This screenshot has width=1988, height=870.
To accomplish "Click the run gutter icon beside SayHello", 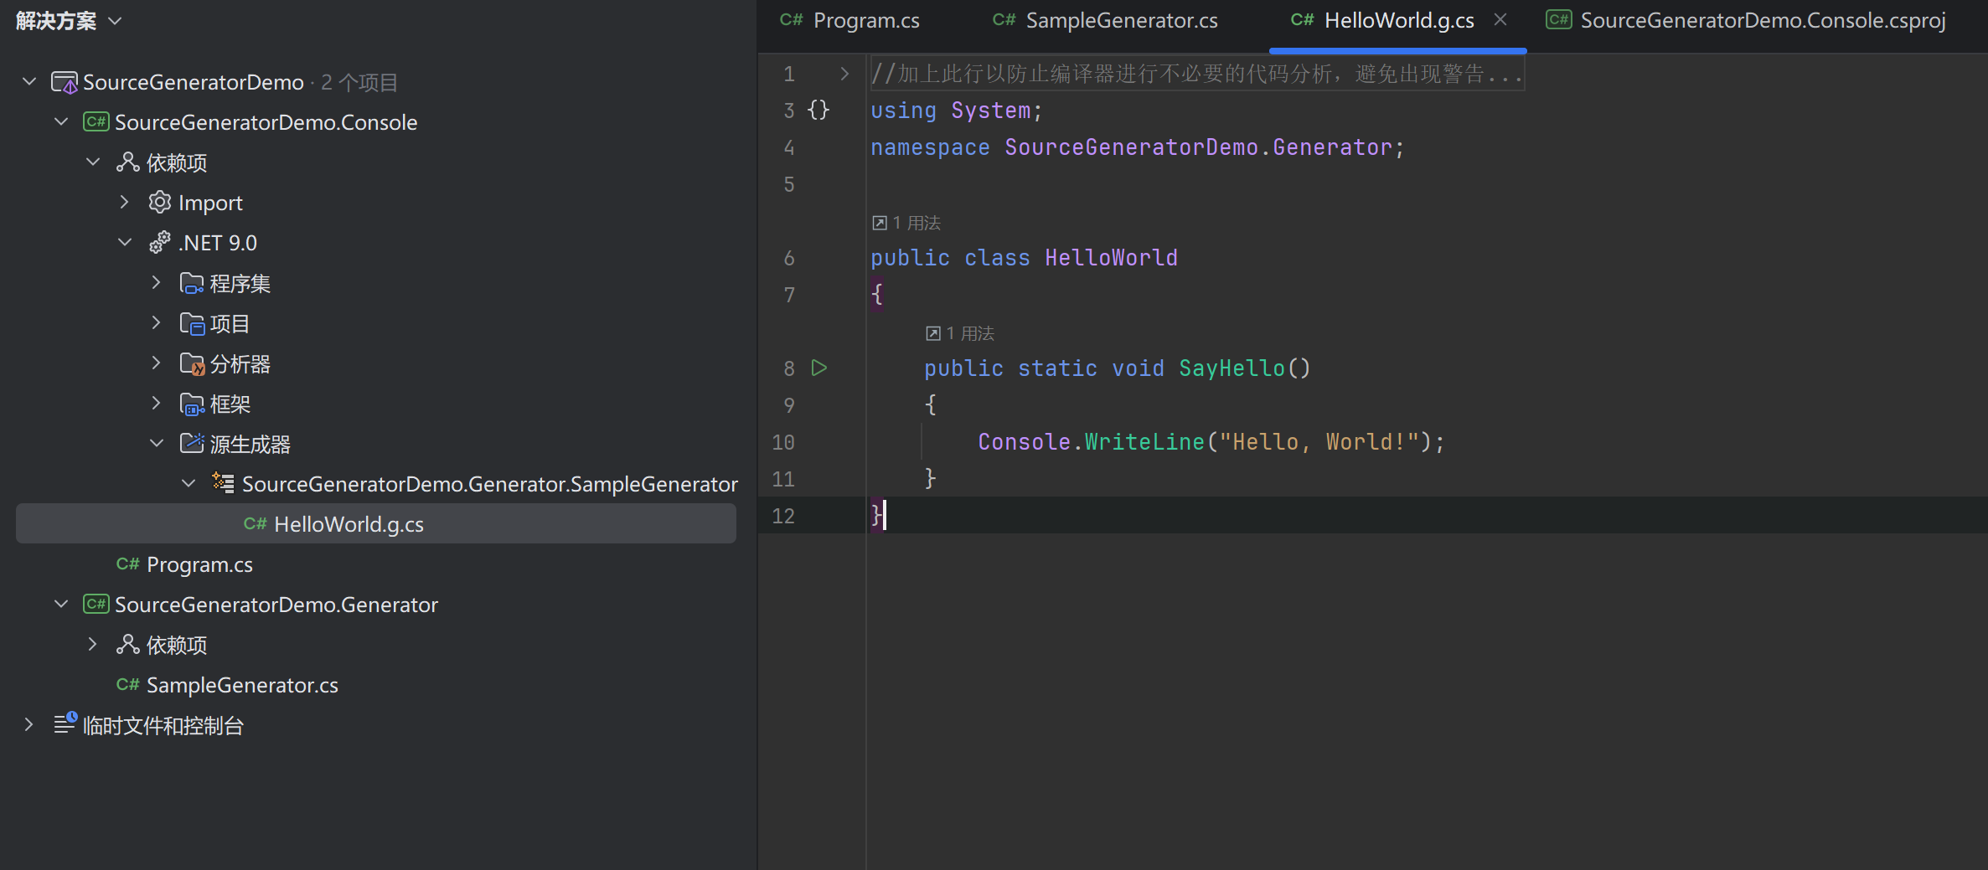I will (x=818, y=368).
